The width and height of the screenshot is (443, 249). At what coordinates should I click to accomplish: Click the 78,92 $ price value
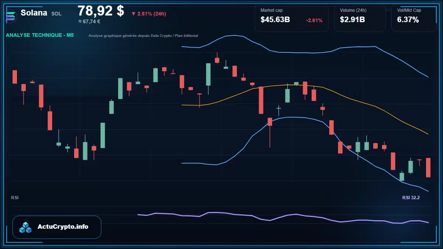[101, 11]
